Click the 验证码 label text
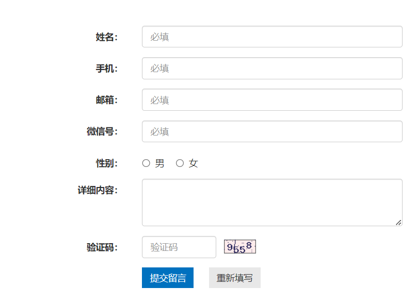 click(x=102, y=247)
